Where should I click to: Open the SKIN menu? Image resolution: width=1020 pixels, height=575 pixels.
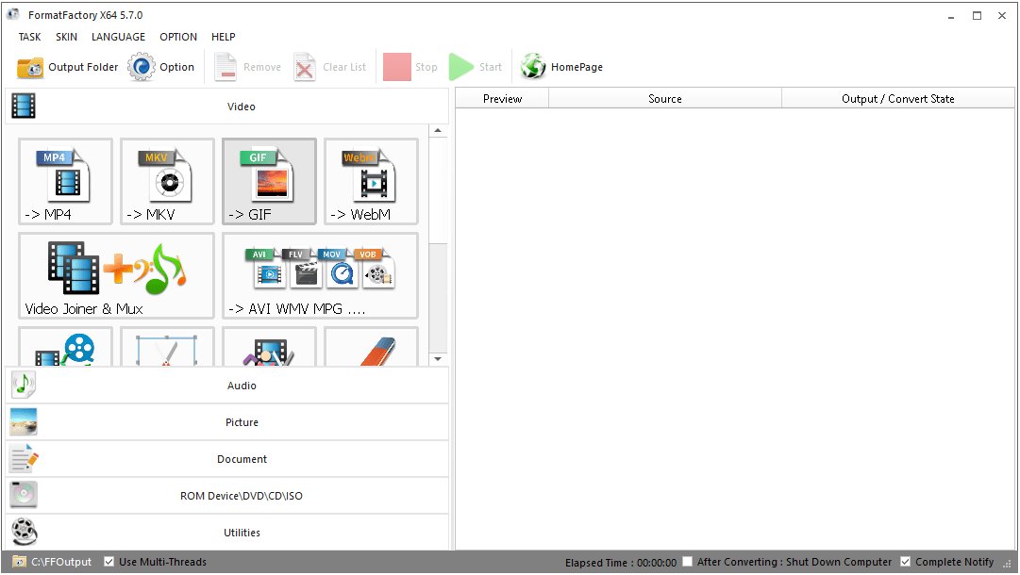pyautogui.click(x=66, y=37)
